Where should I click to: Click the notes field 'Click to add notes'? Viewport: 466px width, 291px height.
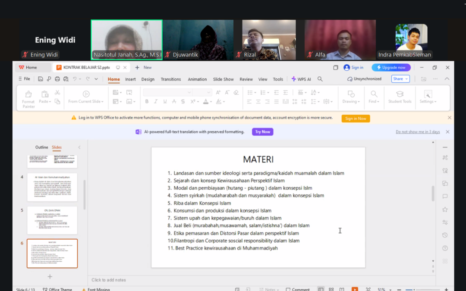click(109, 280)
